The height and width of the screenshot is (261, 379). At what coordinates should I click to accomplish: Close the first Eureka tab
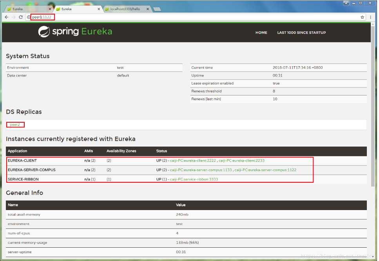(50, 9)
